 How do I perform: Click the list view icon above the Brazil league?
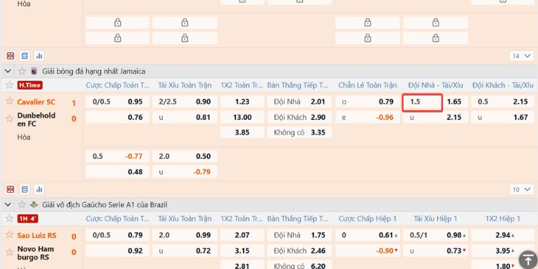coord(25,190)
